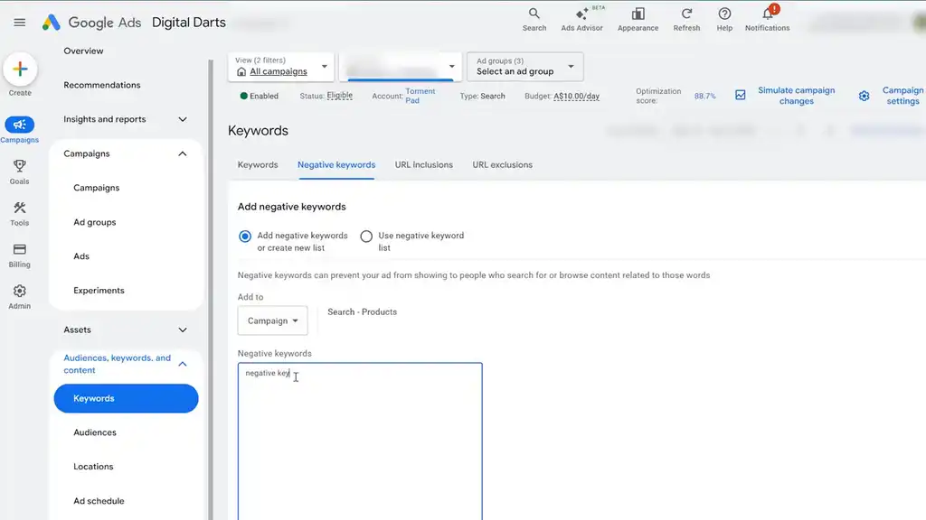Open the Goals trophy icon

[20, 166]
